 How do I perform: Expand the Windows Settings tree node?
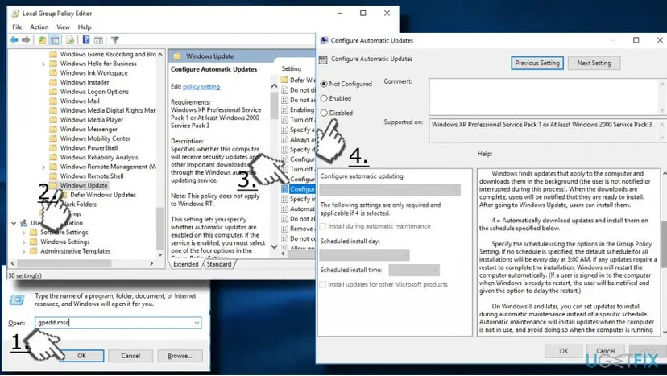(24, 242)
